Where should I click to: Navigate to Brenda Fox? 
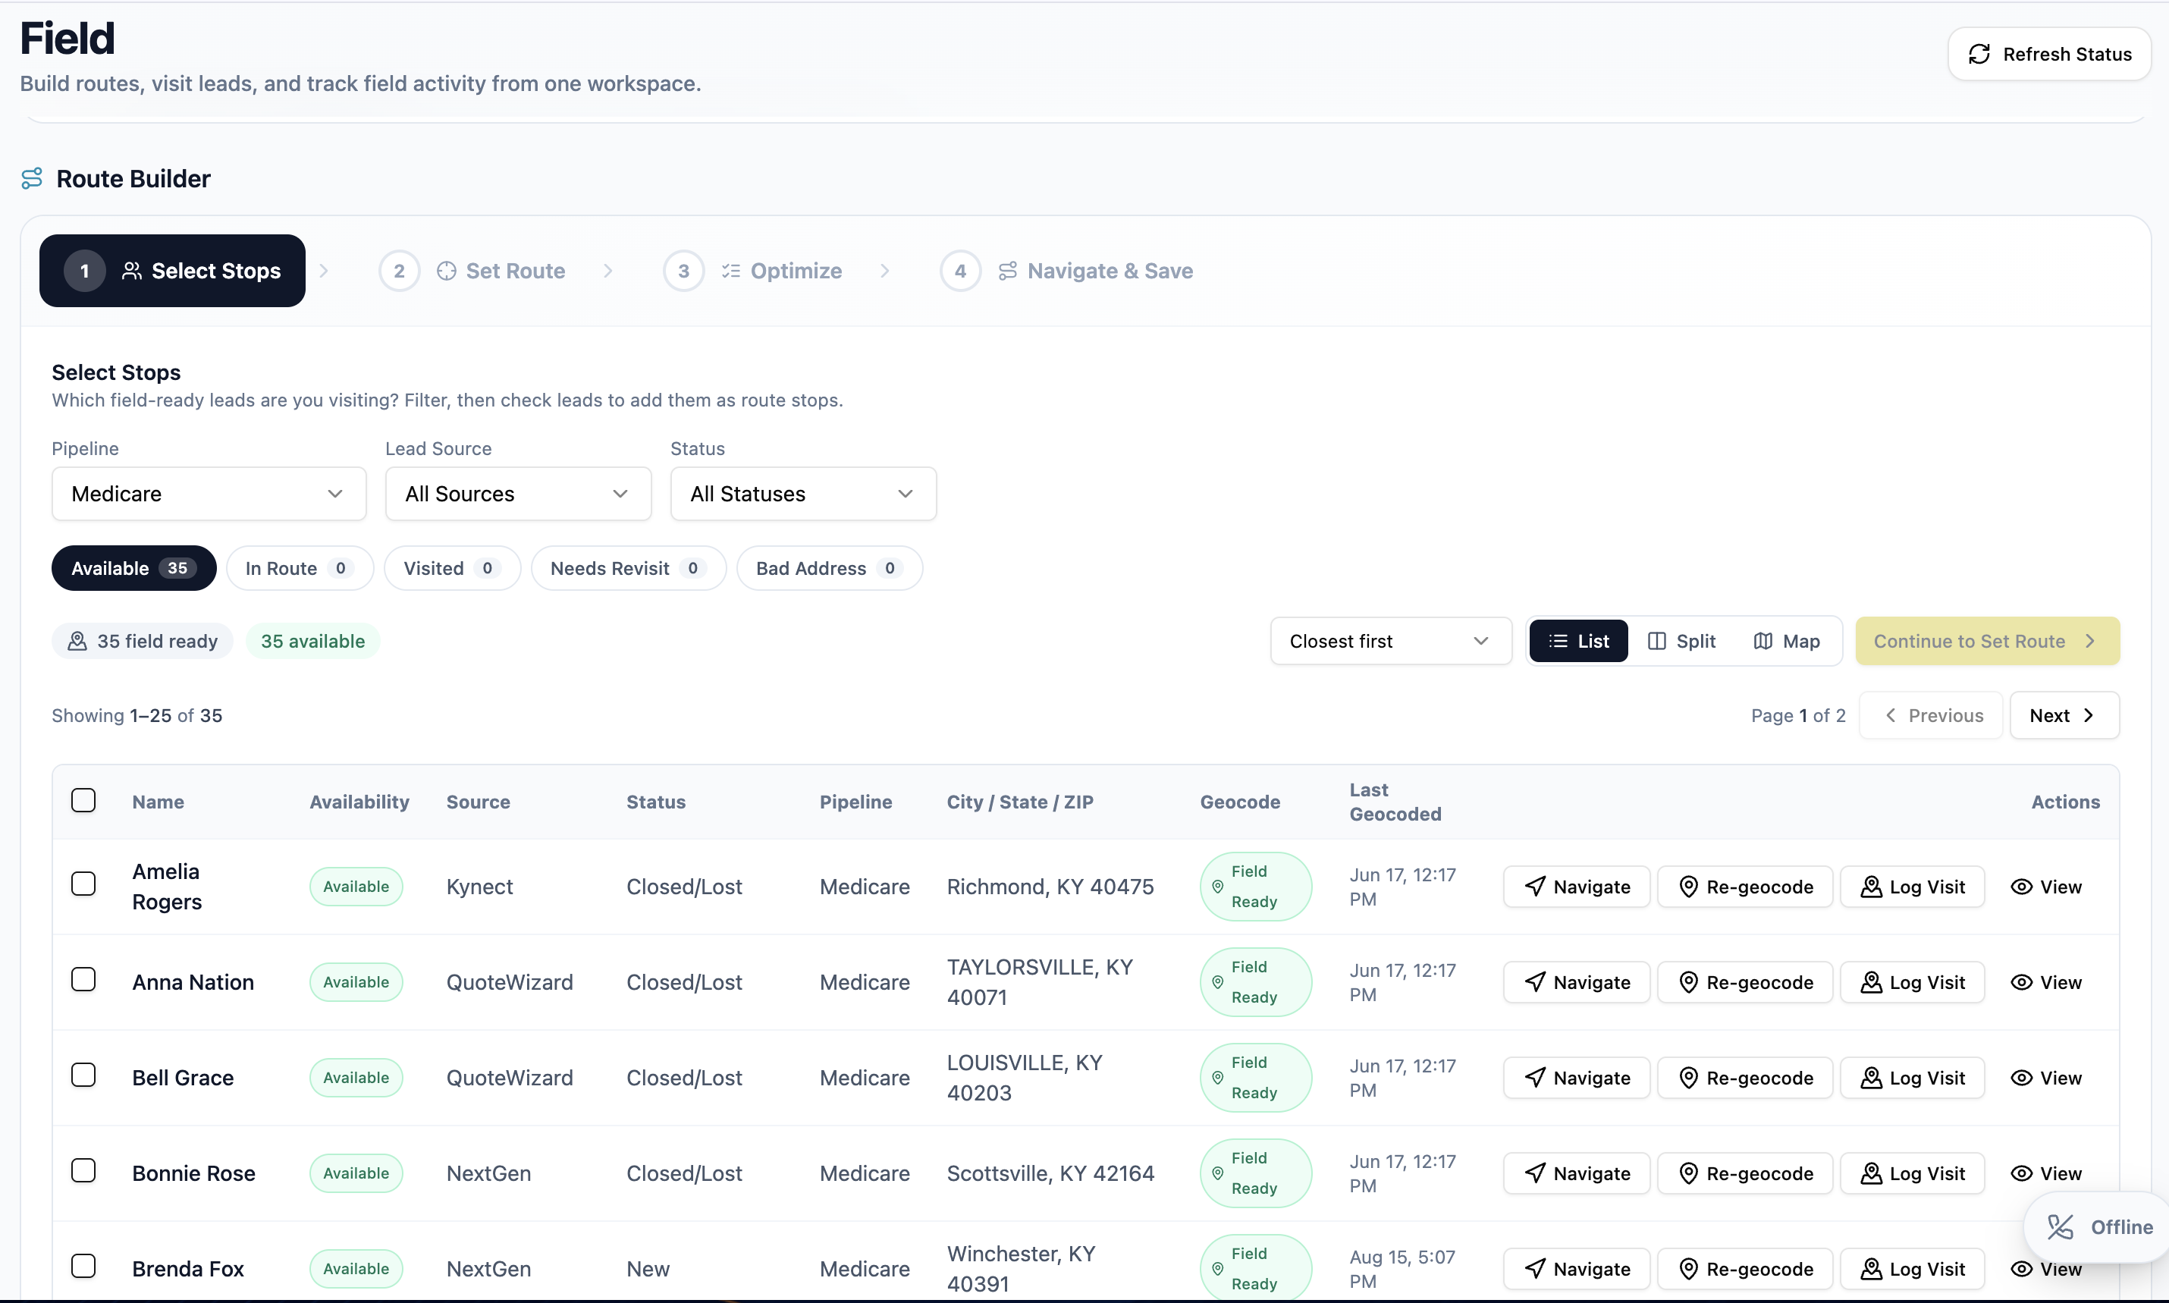pyautogui.click(x=1577, y=1270)
